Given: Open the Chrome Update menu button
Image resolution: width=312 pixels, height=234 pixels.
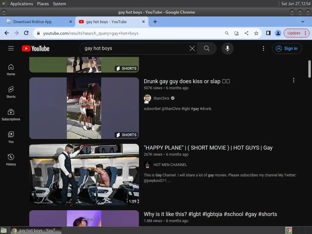Looking at the screenshot, I should tap(296, 33).
